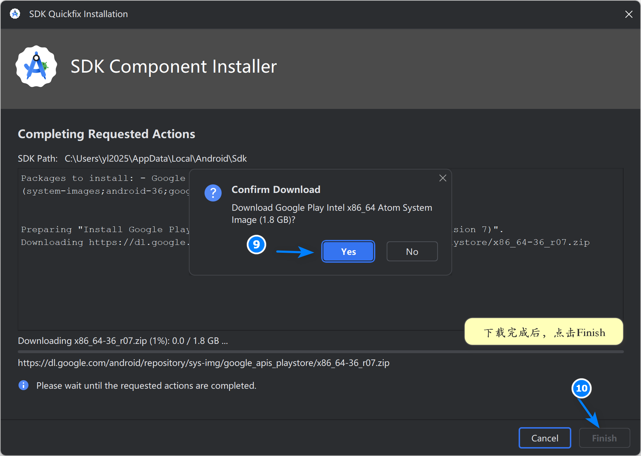The width and height of the screenshot is (641, 456).
Task: Close the Confirm Download dialog
Action: tap(443, 178)
